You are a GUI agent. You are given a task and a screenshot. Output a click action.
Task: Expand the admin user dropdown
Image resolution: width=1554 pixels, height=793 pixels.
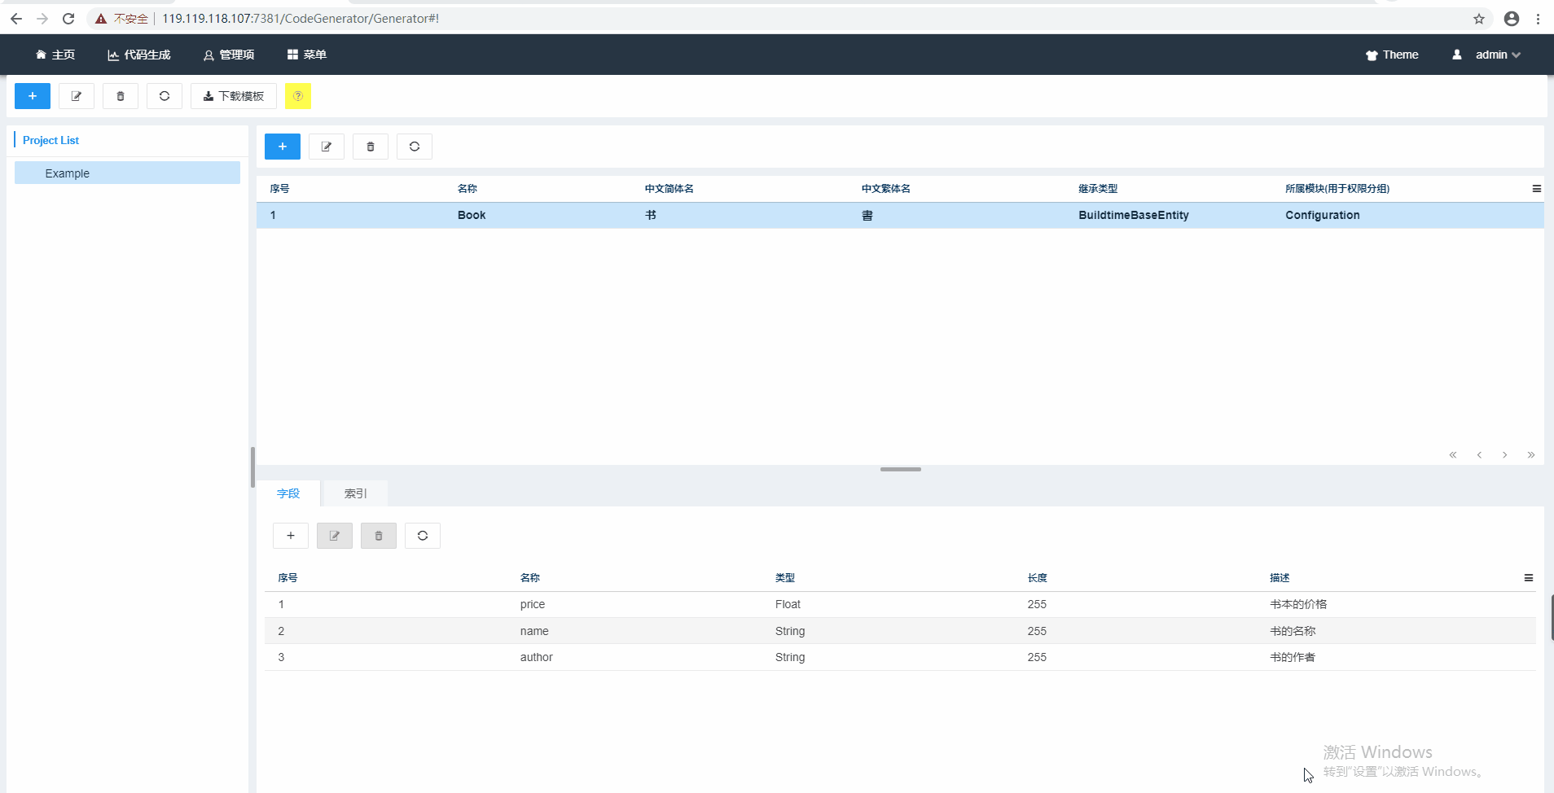click(x=1486, y=55)
